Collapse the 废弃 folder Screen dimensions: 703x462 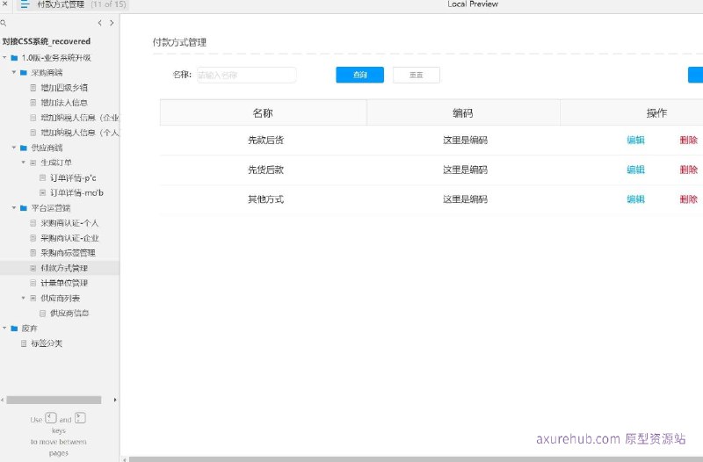[x=4, y=328]
